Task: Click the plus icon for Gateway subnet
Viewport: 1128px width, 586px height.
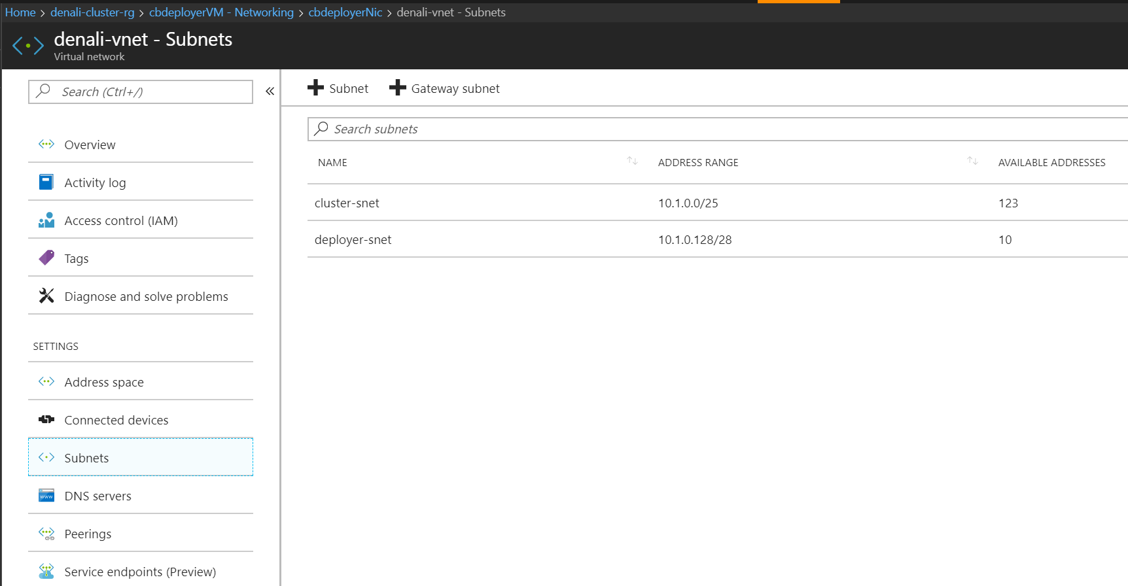Action: pyautogui.click(x=398, y=88)
